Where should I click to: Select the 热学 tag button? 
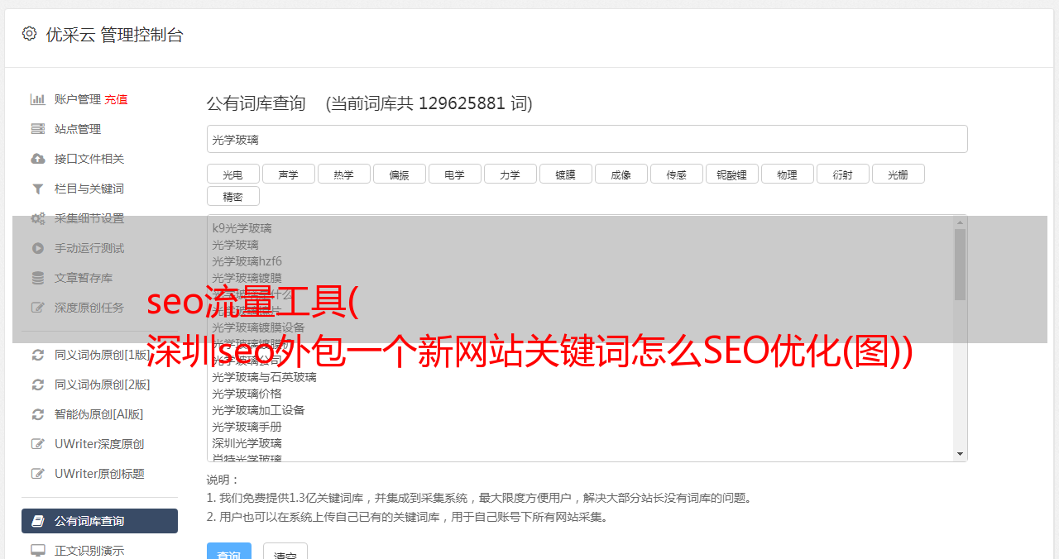pos(343,174)
